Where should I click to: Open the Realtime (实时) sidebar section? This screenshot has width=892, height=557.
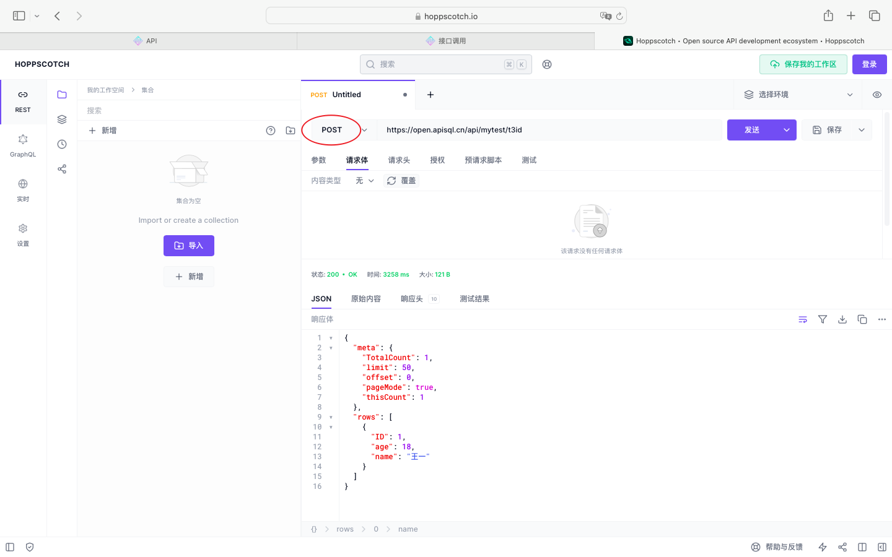[x=23, y=190]
